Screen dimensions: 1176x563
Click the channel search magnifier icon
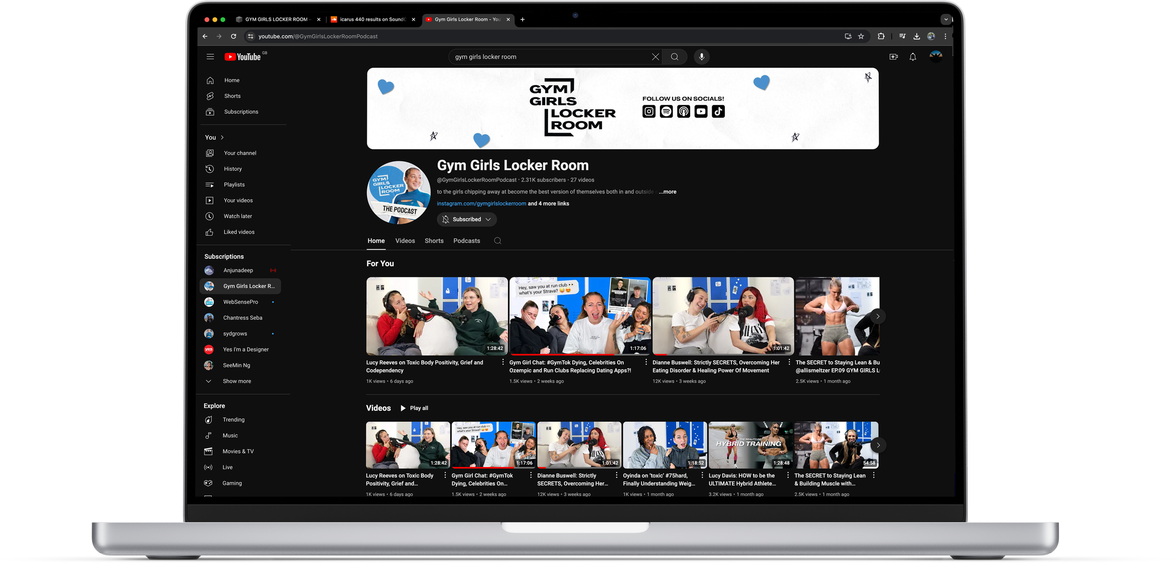[498, 241]
